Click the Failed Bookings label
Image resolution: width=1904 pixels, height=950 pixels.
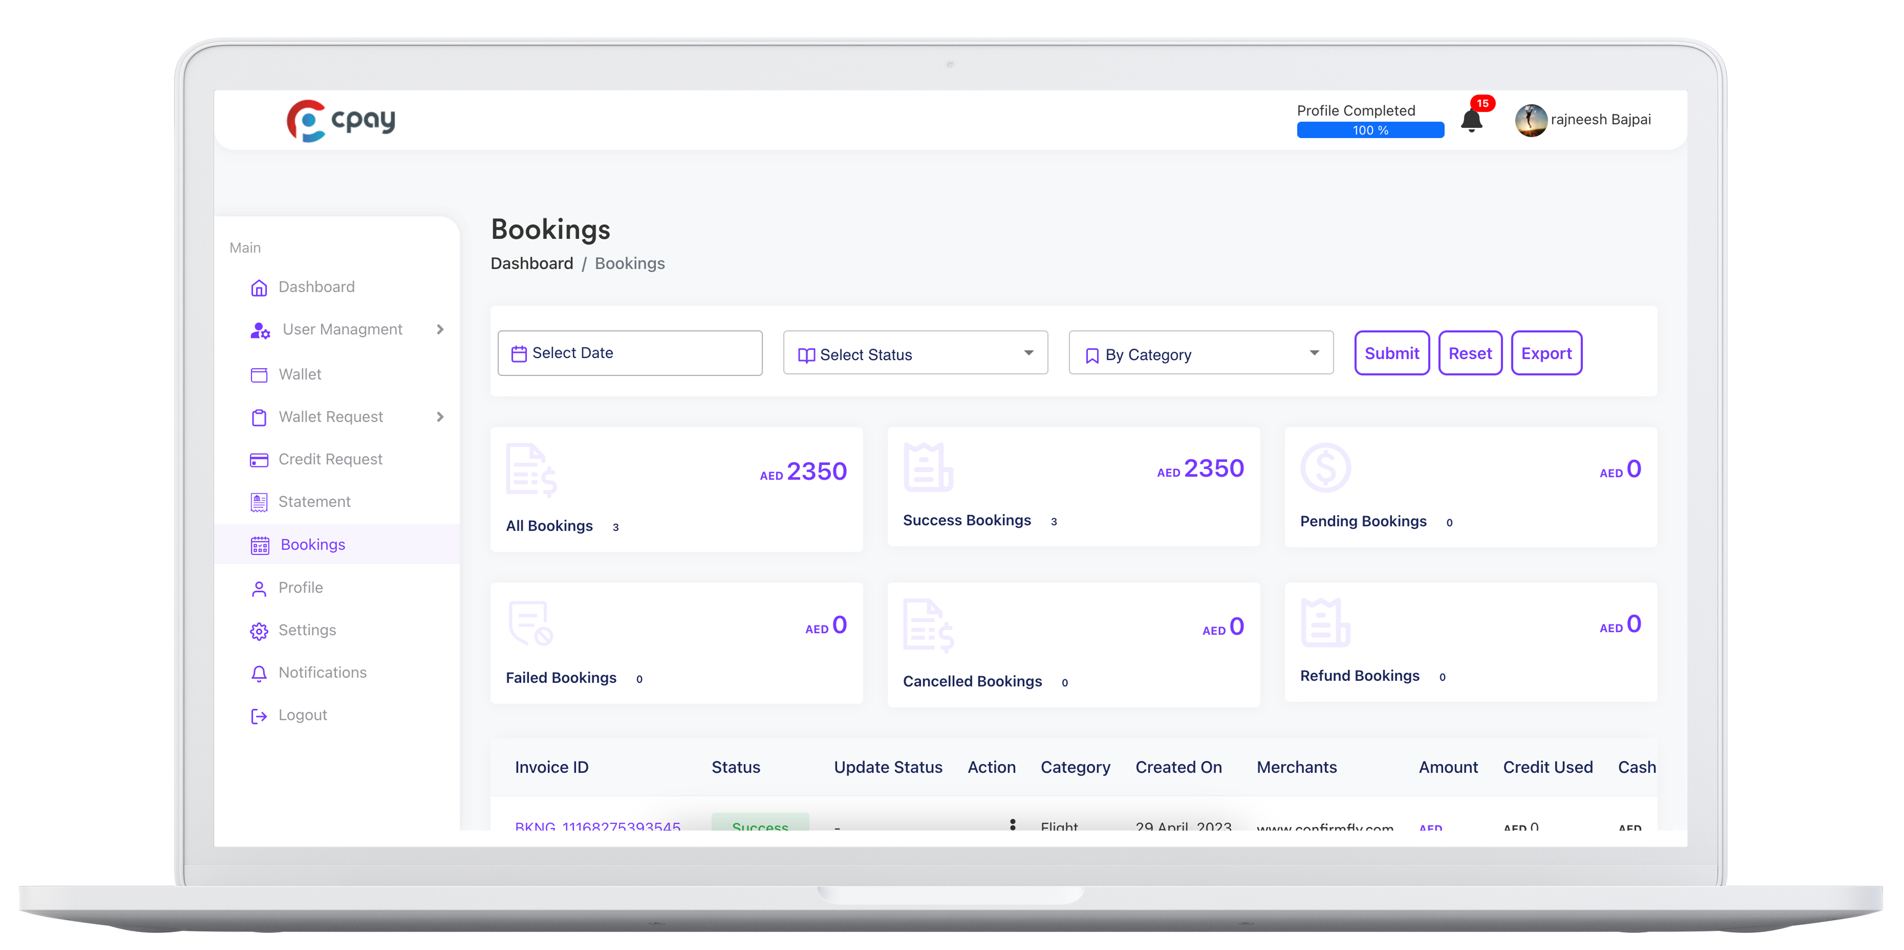point(561,678)
